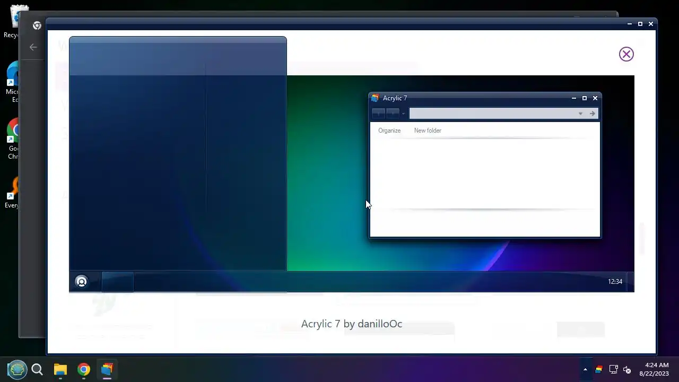Image resolution: width=679 pixels, height=382 pixels.
Task: Click the colorful tray icon beside the hidden icons arrow
Action: [x=599, y=370]
